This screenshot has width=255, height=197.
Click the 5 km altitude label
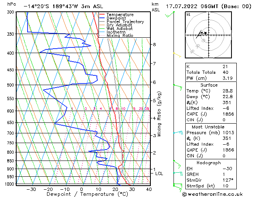coord(154,101)
